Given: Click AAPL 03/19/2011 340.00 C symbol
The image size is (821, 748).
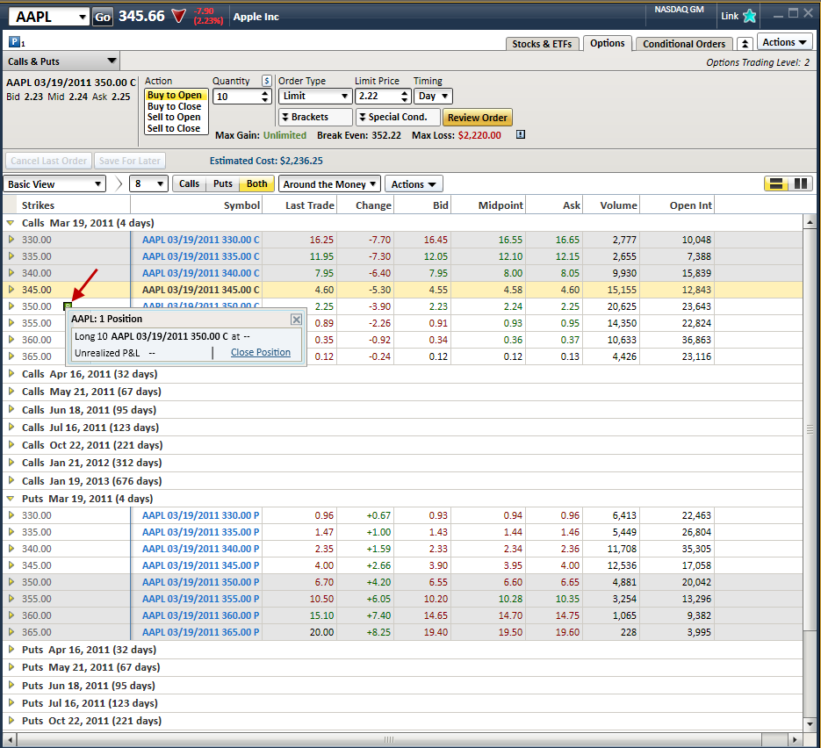Looking at the screenshot, I should click(x=200, y=273).
